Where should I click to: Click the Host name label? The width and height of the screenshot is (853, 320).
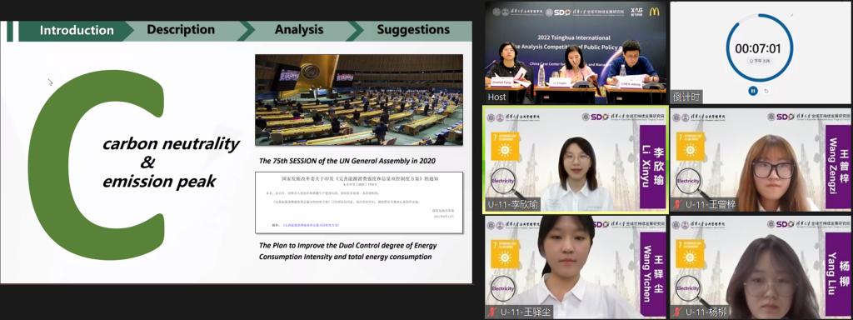tap(496, 97)
